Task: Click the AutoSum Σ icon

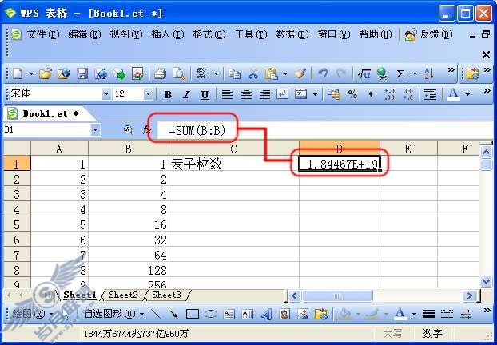Action: pos(400,74)
